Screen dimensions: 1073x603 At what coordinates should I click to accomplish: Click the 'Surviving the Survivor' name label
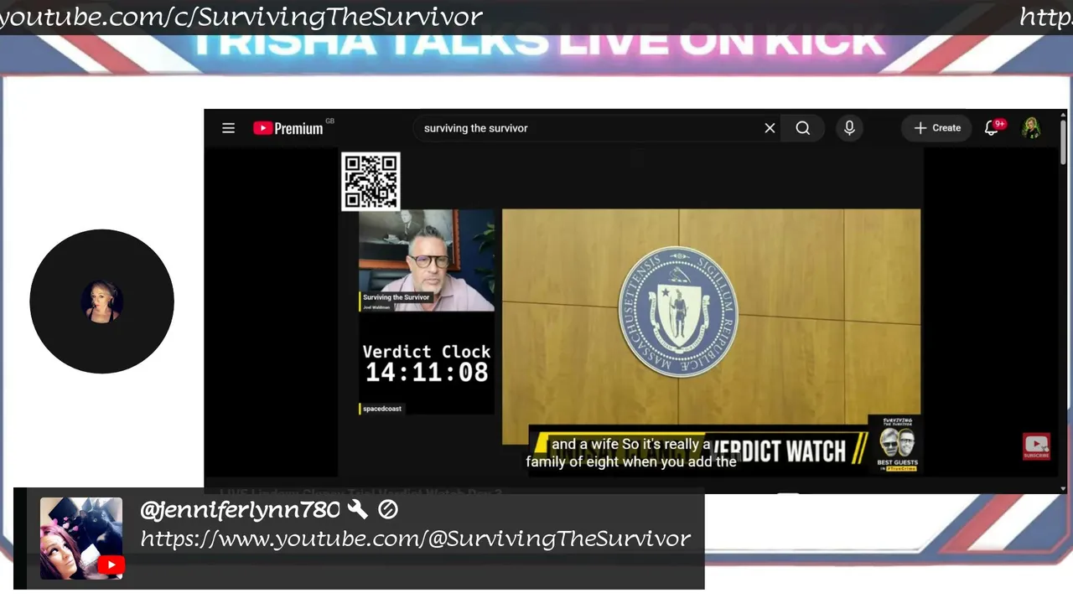click(x=396, y=297)
